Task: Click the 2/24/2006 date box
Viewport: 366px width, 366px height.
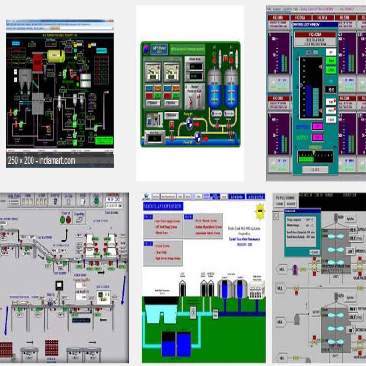Action: point(236,197)
